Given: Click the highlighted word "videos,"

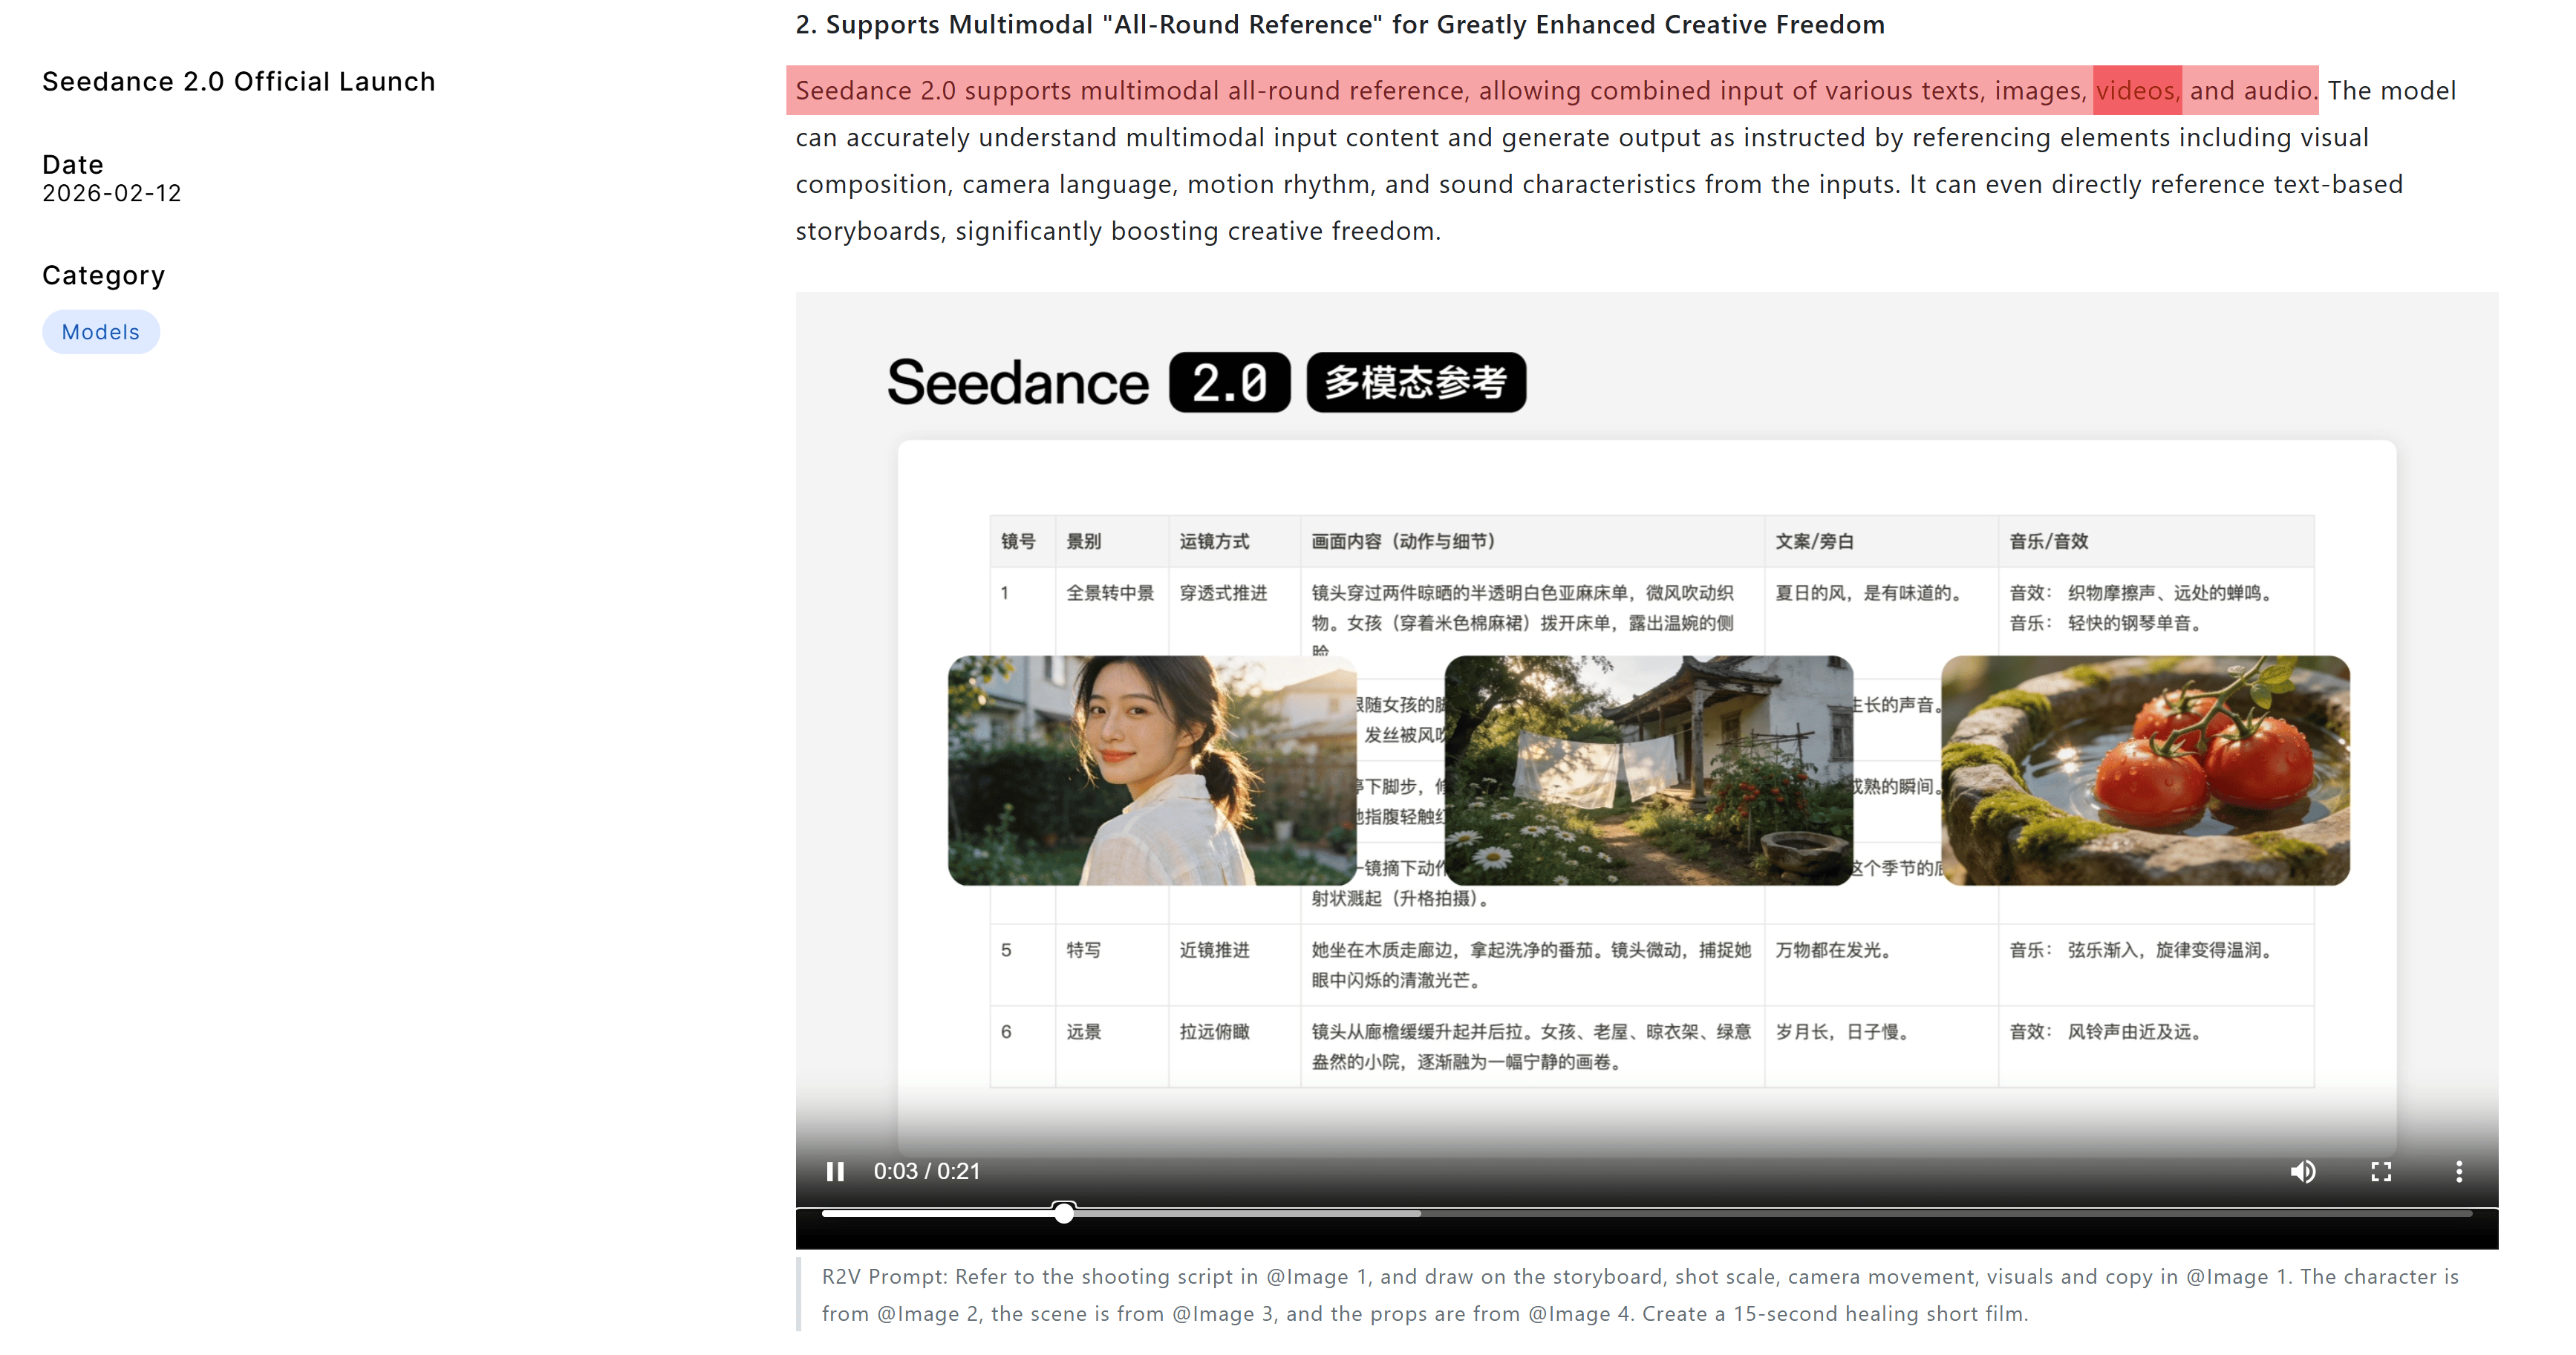Looking at the screenshot, I should pyautogui.click(x=2137, y=91).
